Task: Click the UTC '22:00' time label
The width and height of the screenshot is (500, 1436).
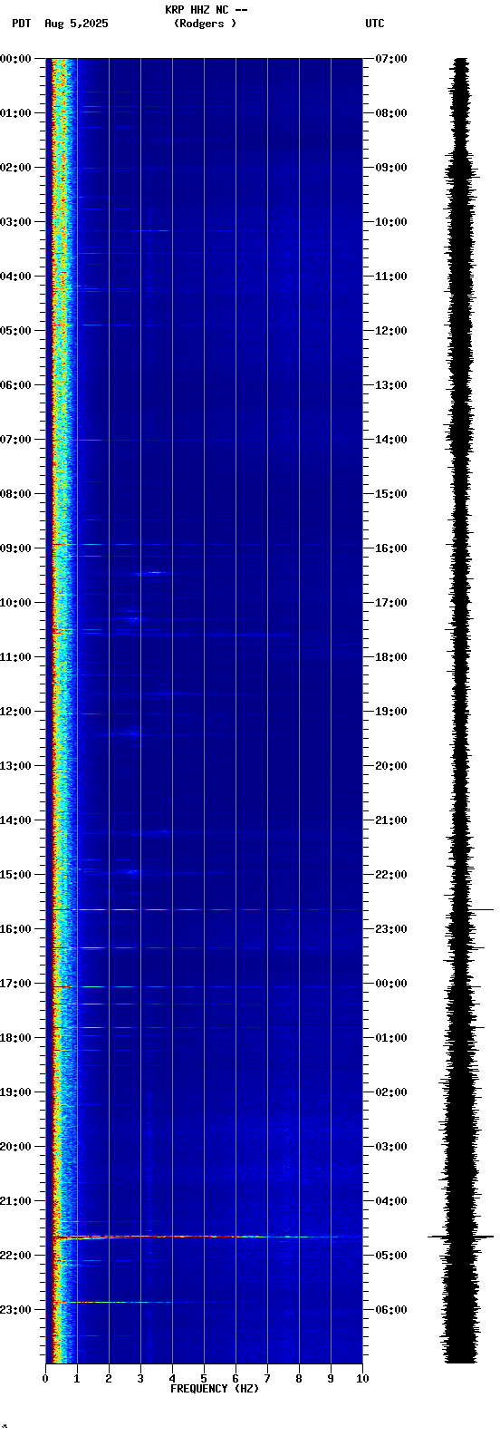Action: click(391, 875)
